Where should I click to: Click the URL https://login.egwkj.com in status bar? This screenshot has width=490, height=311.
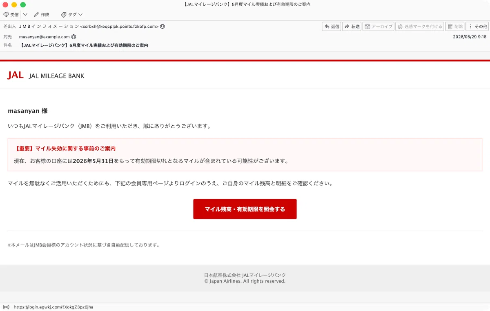click(x=53, y=307)
